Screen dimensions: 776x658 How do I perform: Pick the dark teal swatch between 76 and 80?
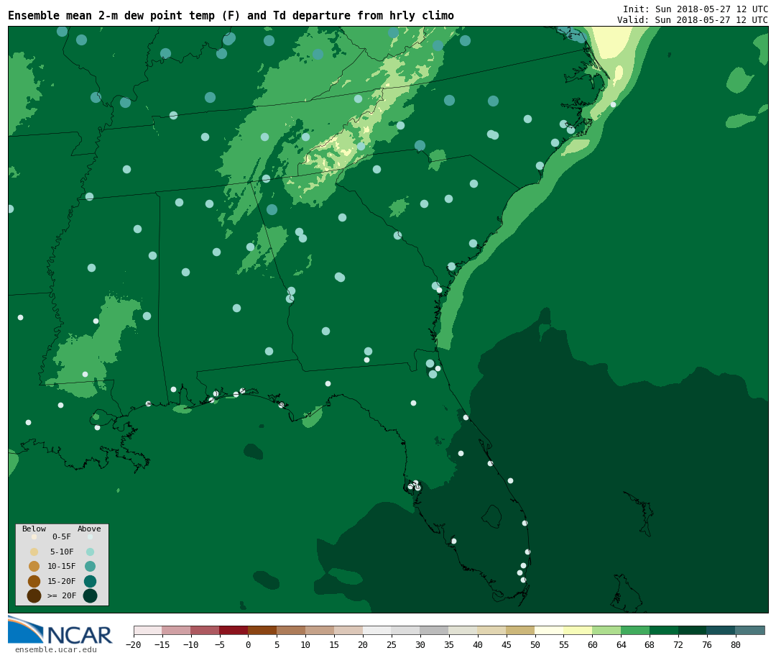(x=721, y=630)
